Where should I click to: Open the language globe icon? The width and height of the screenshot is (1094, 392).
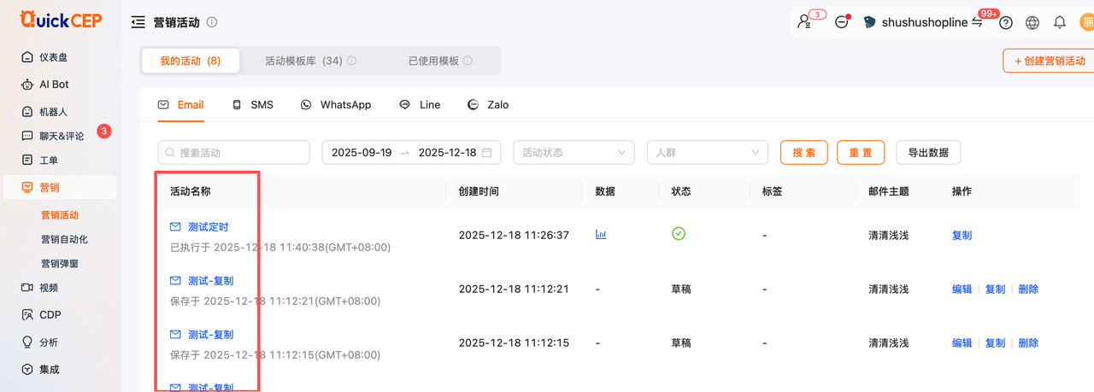[1032, 23]
